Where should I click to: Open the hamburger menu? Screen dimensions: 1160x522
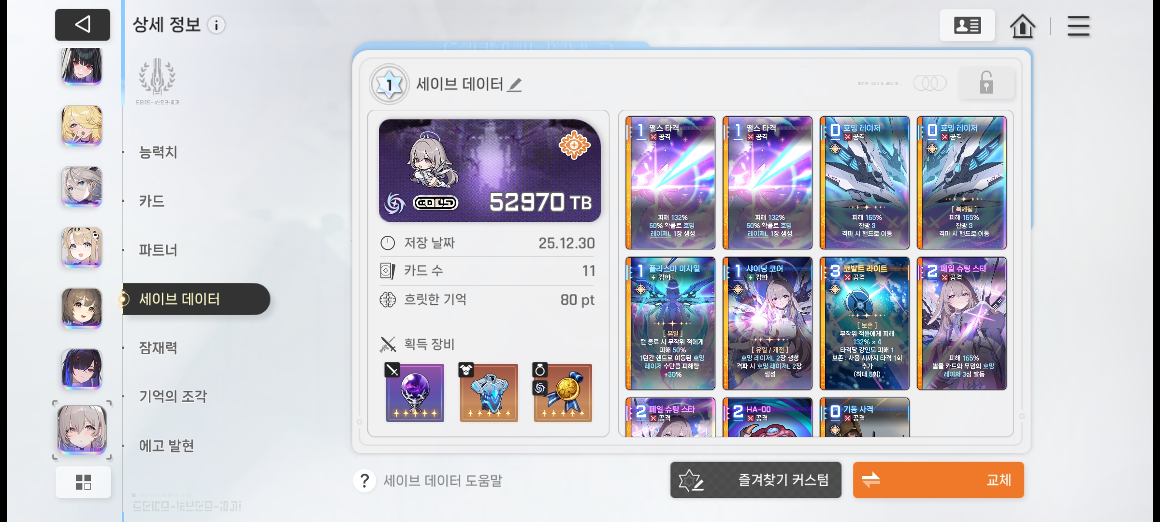[x=1078, y=26]
